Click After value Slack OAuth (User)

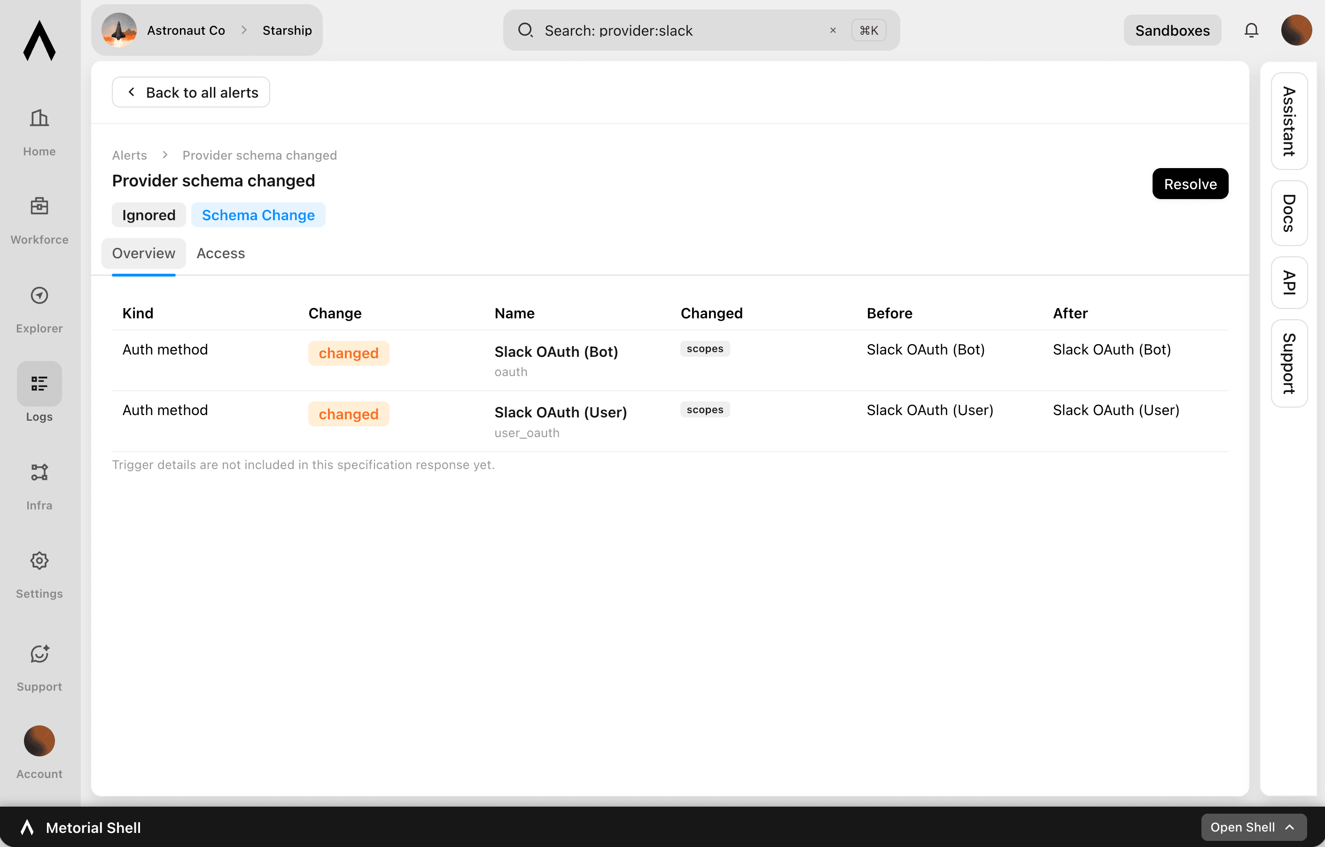pos(1116,410)
